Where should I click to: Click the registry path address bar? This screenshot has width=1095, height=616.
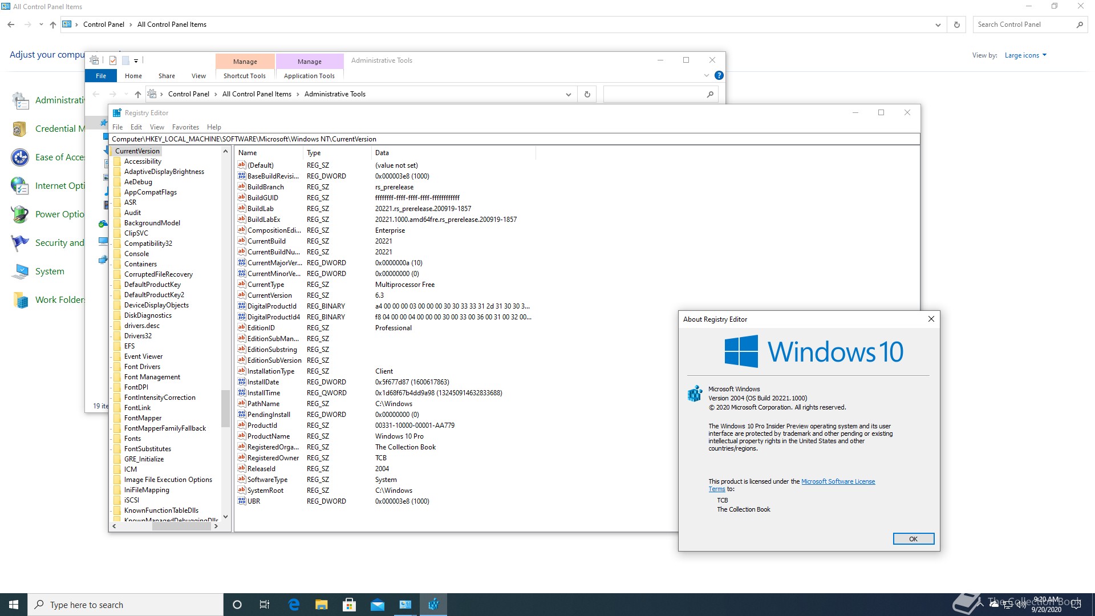coord(514,139)
